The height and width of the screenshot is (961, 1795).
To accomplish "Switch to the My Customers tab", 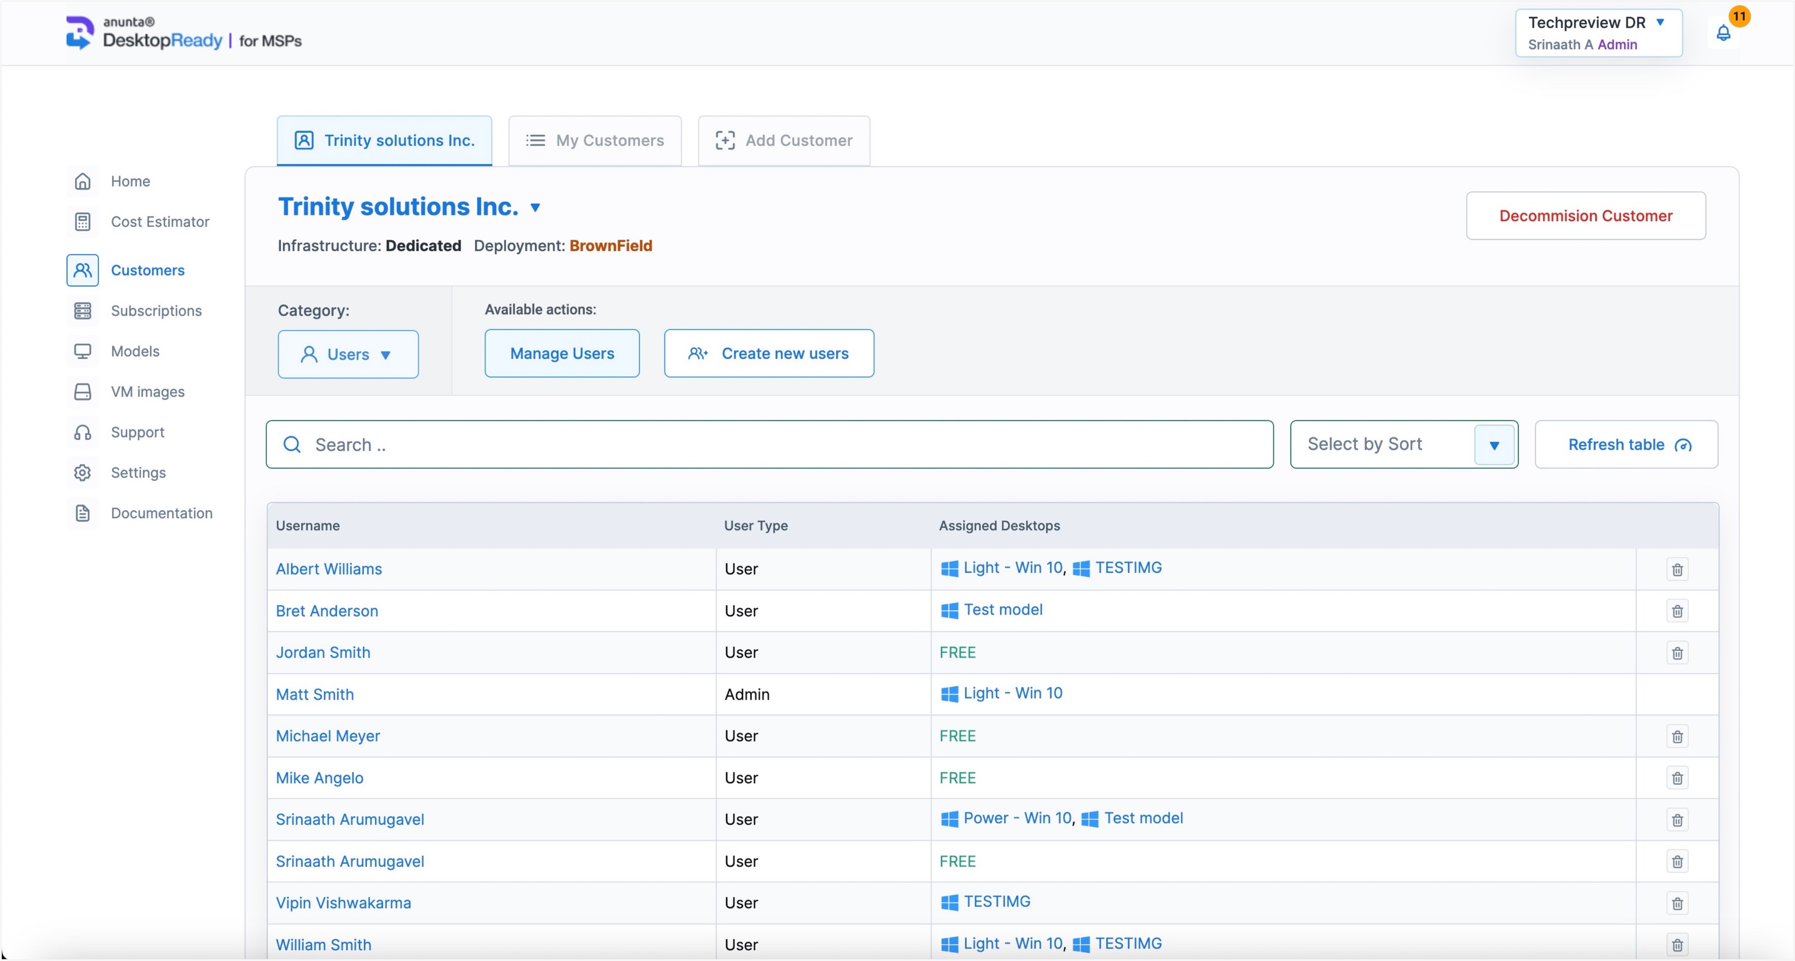I will coord(594,141).
